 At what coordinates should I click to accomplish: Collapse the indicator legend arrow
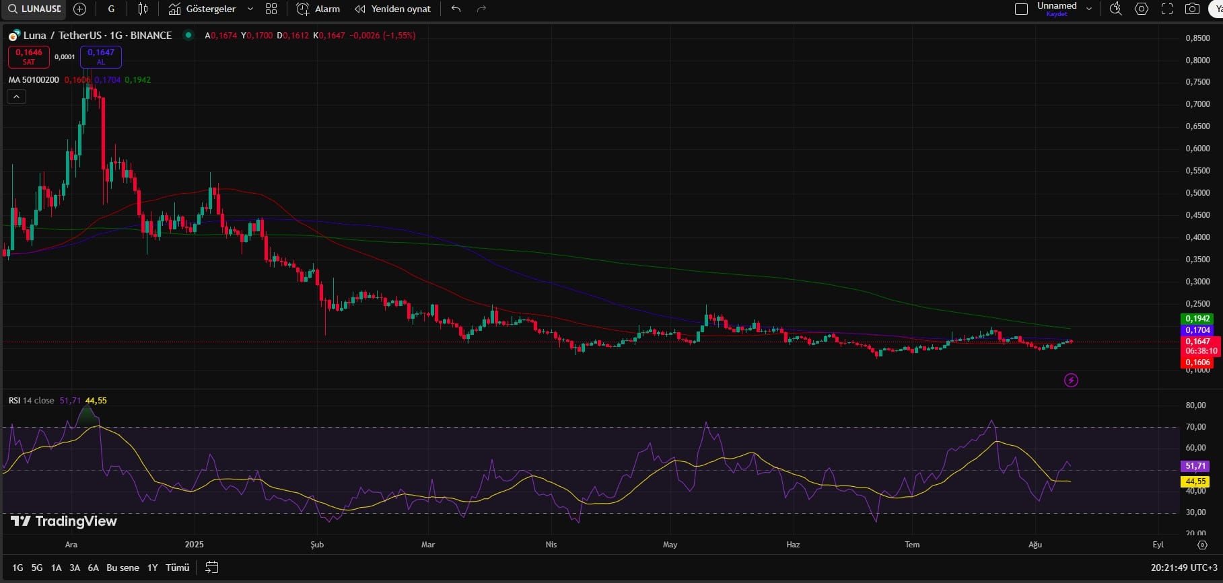[17, 97]
